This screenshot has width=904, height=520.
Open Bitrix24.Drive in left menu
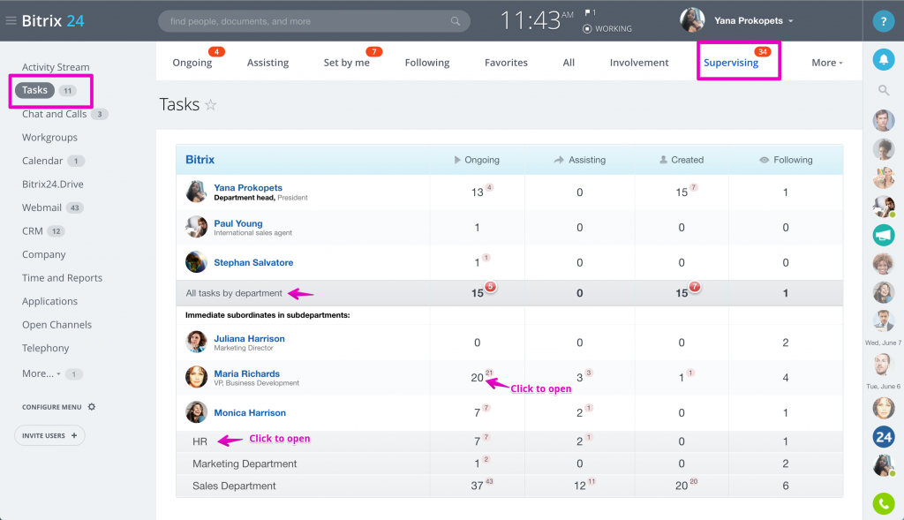tap(52, 184)
